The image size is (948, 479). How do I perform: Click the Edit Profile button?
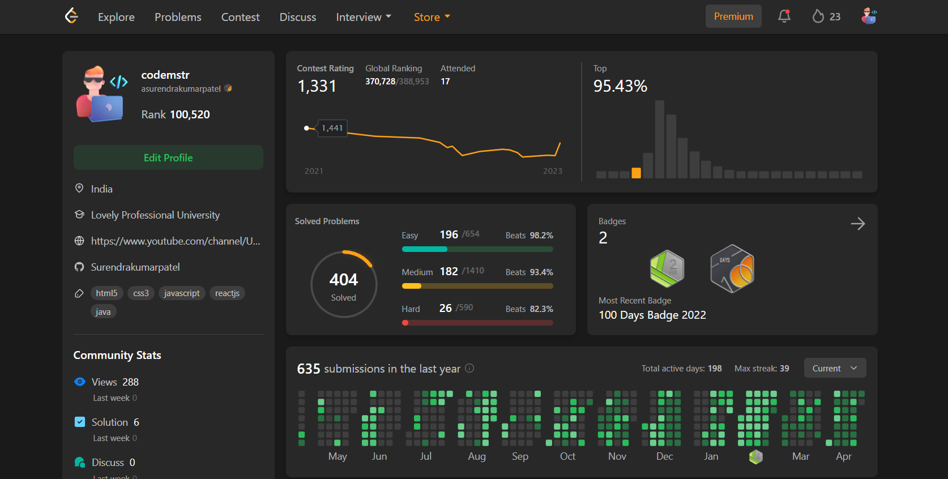168,157
